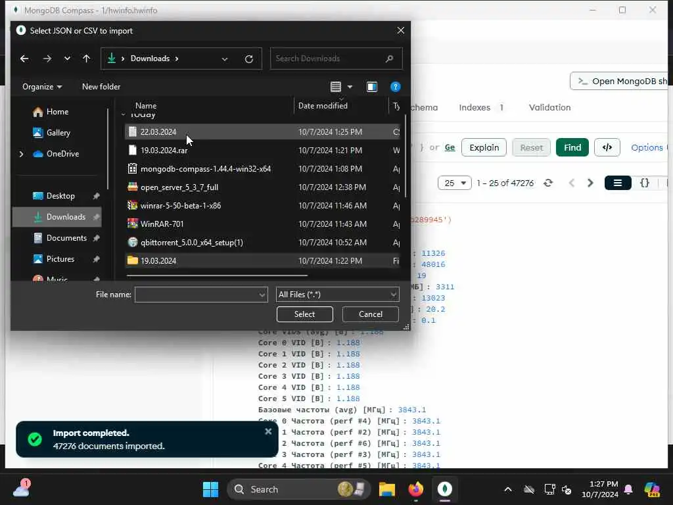Toggle the preview pane

[372, 87]
